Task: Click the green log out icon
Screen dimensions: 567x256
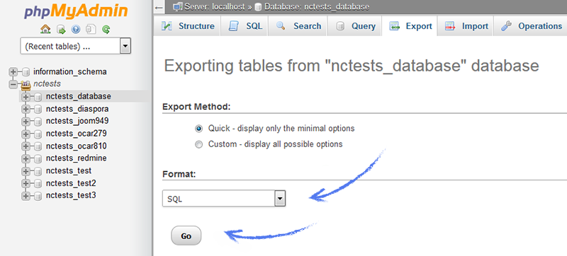Action: pos(61,30)
